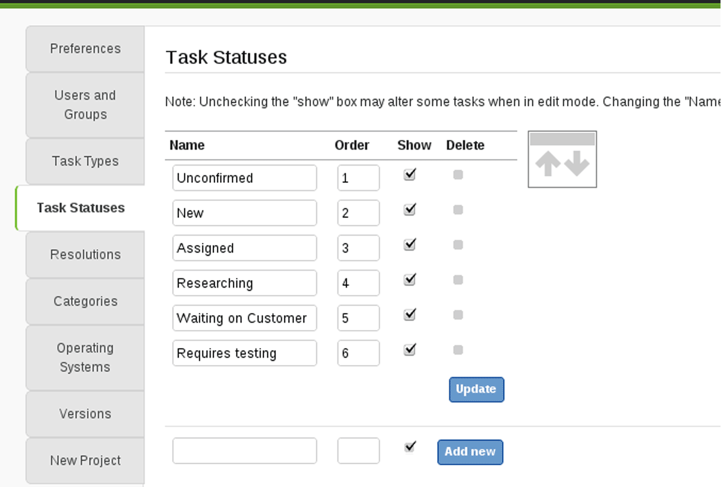
Task: Open the Preferences tab
Action: click(85, 49)
